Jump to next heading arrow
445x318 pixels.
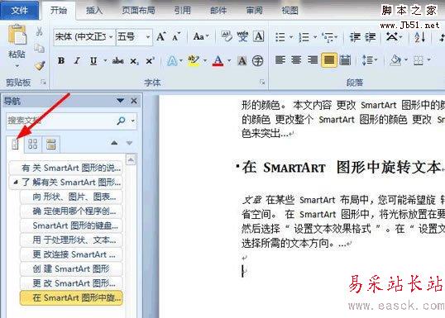(129, 143)
